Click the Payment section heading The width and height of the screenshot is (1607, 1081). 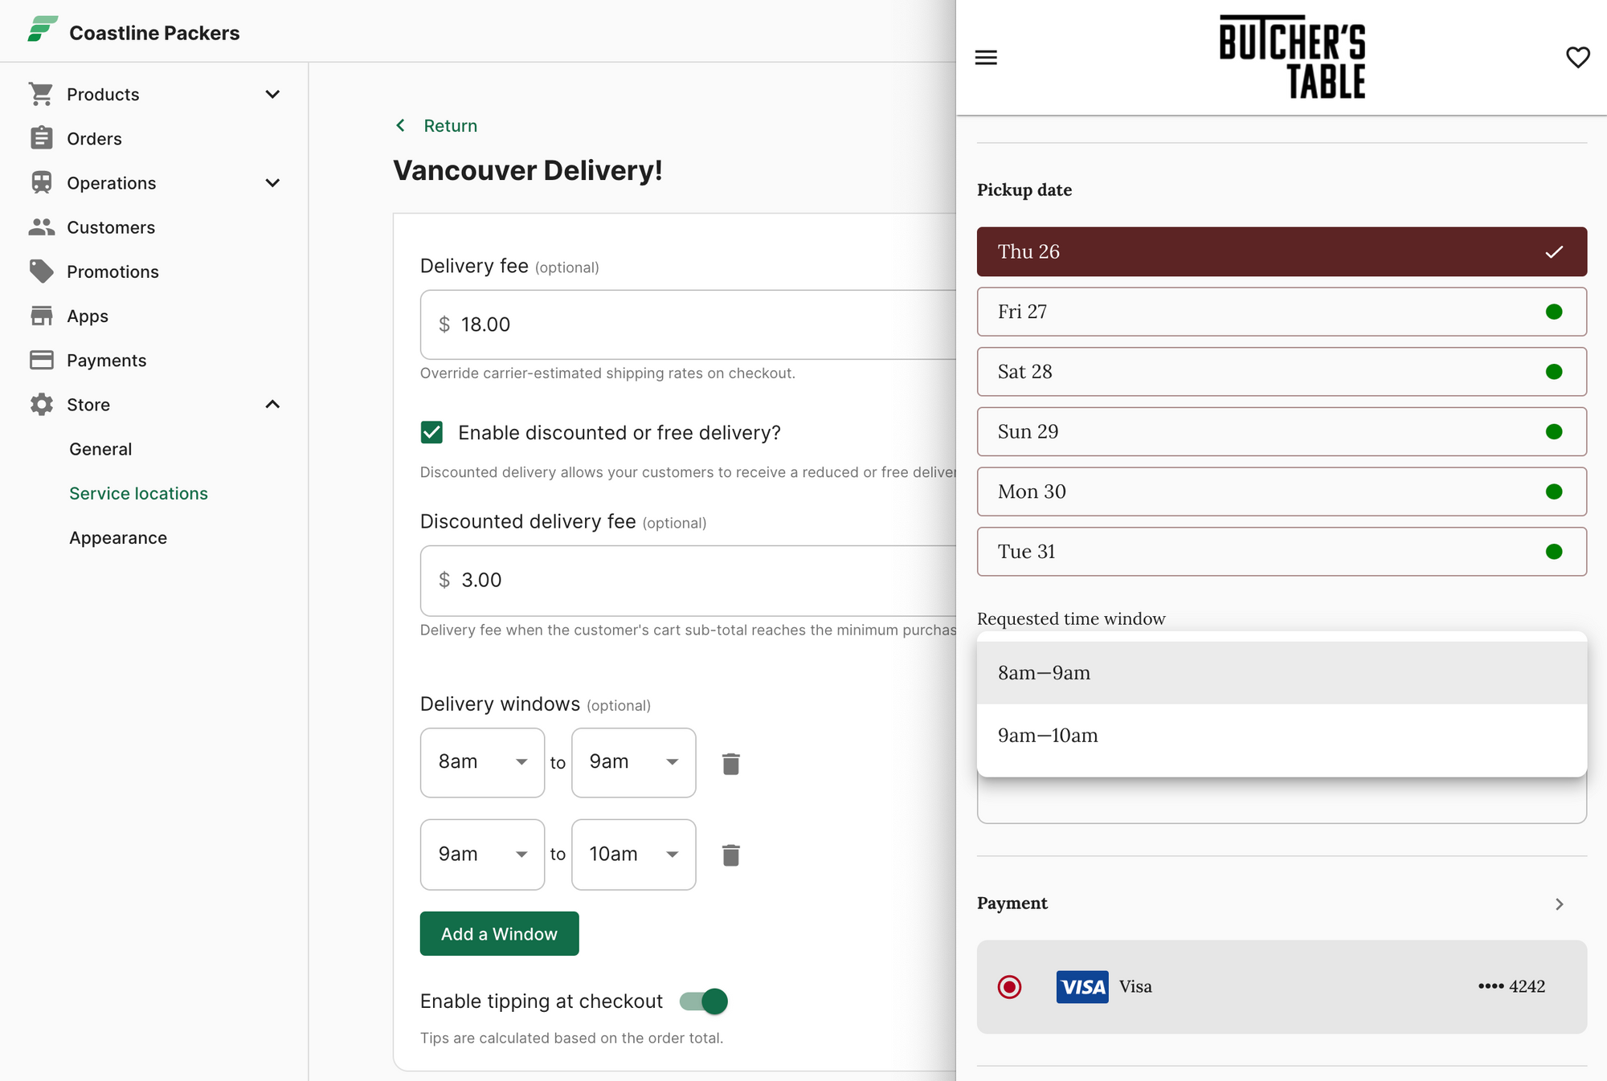coord(1012,903)
